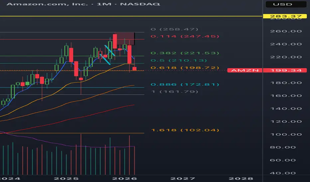Click the 120.00 price axis label
This screenshot has width=310, height=182.
(286, 121)
